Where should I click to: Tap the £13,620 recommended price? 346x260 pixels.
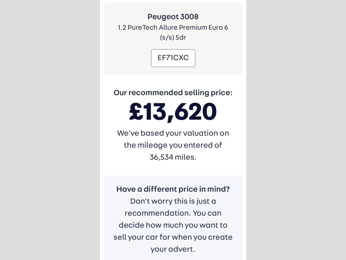pyautogui.click(x=173, y=112)
